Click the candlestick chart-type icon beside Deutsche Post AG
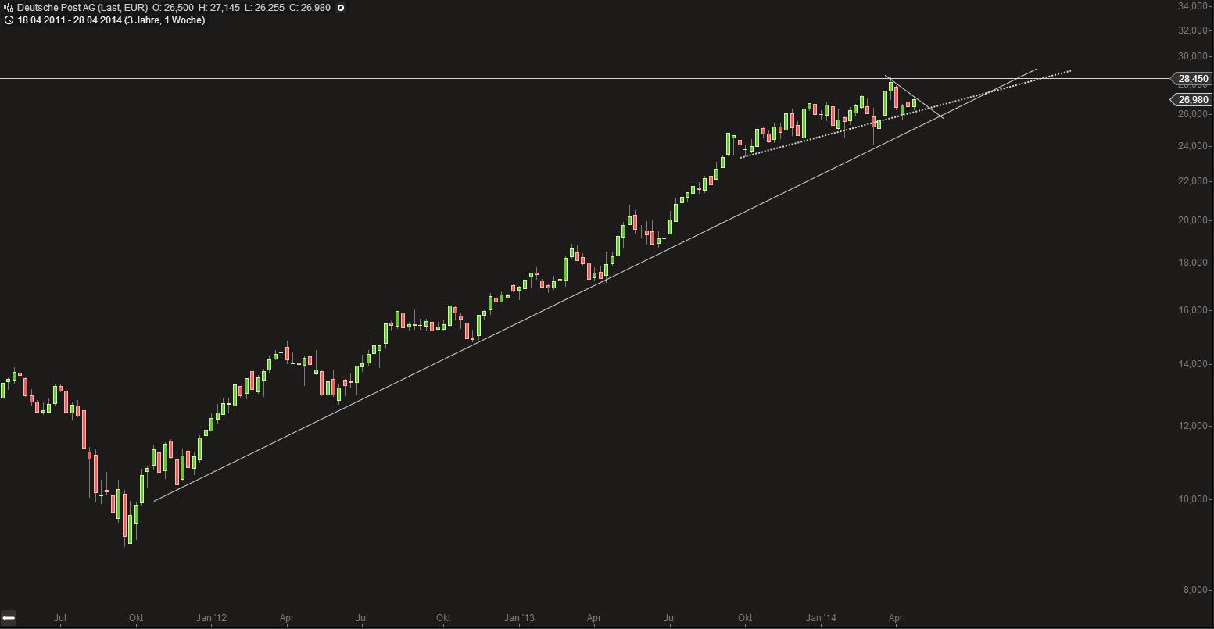 (x=8, y=8)
